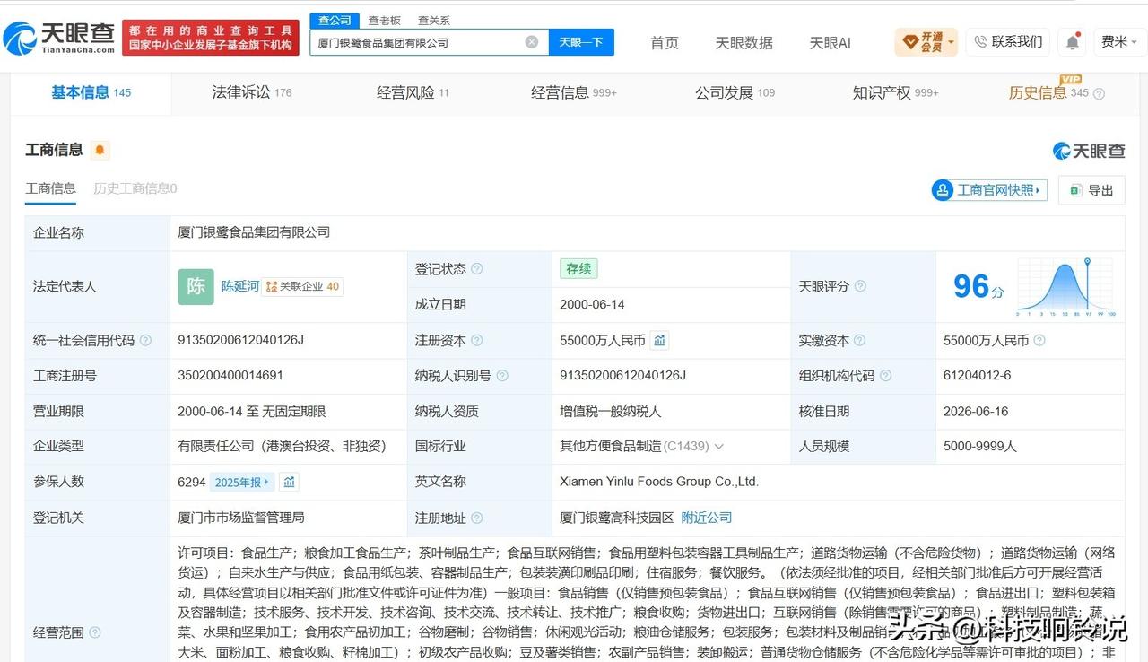Select the 查关系 search tab

[x=434, y=21]
